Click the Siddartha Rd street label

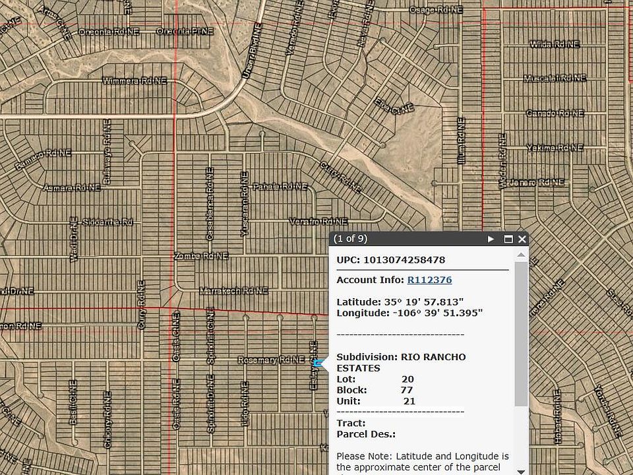point(107,222)
